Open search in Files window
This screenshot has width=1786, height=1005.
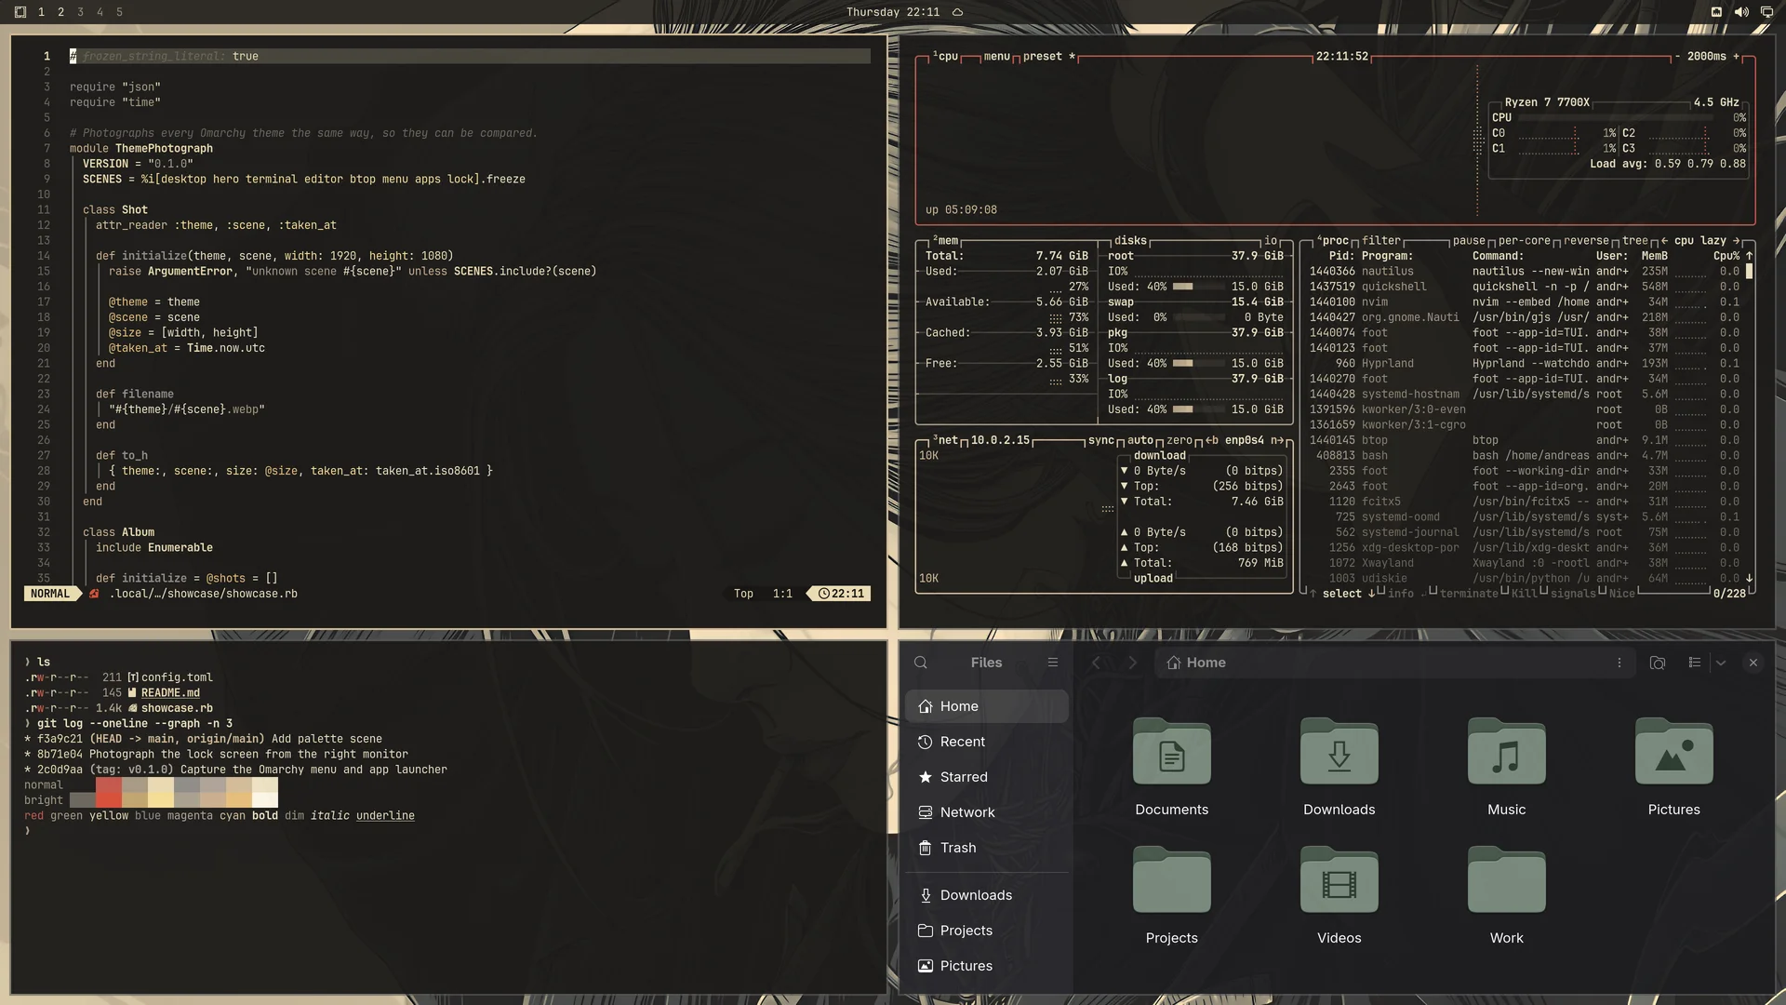coord(921,663)
